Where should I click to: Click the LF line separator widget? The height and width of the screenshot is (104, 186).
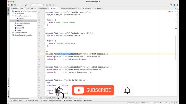139,103
